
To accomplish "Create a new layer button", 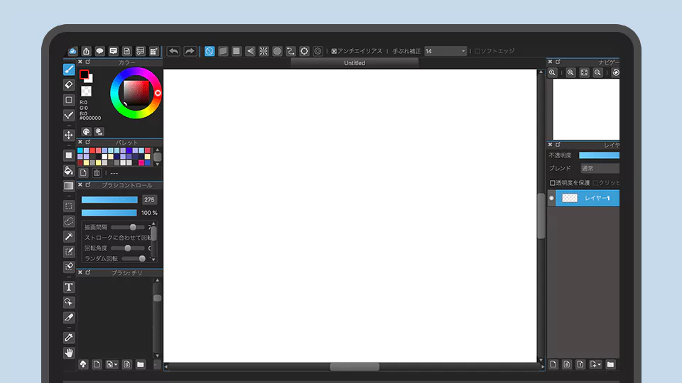I will pos(553,365).
